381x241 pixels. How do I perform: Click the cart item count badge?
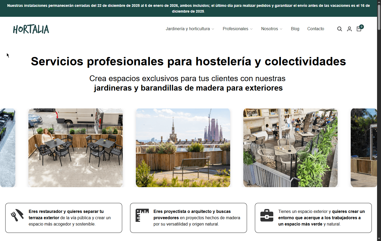click(x=362, y=27)
